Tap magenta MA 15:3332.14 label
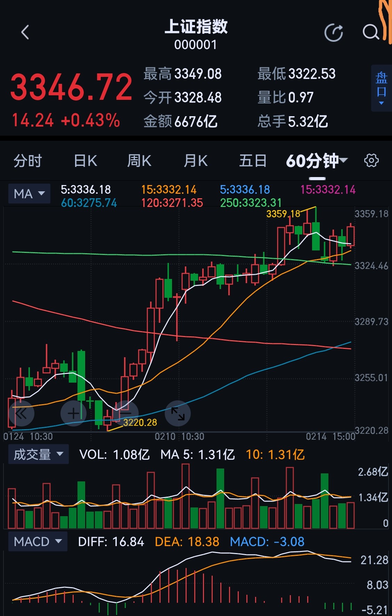 pyautogui.click(x=328, y=190)
